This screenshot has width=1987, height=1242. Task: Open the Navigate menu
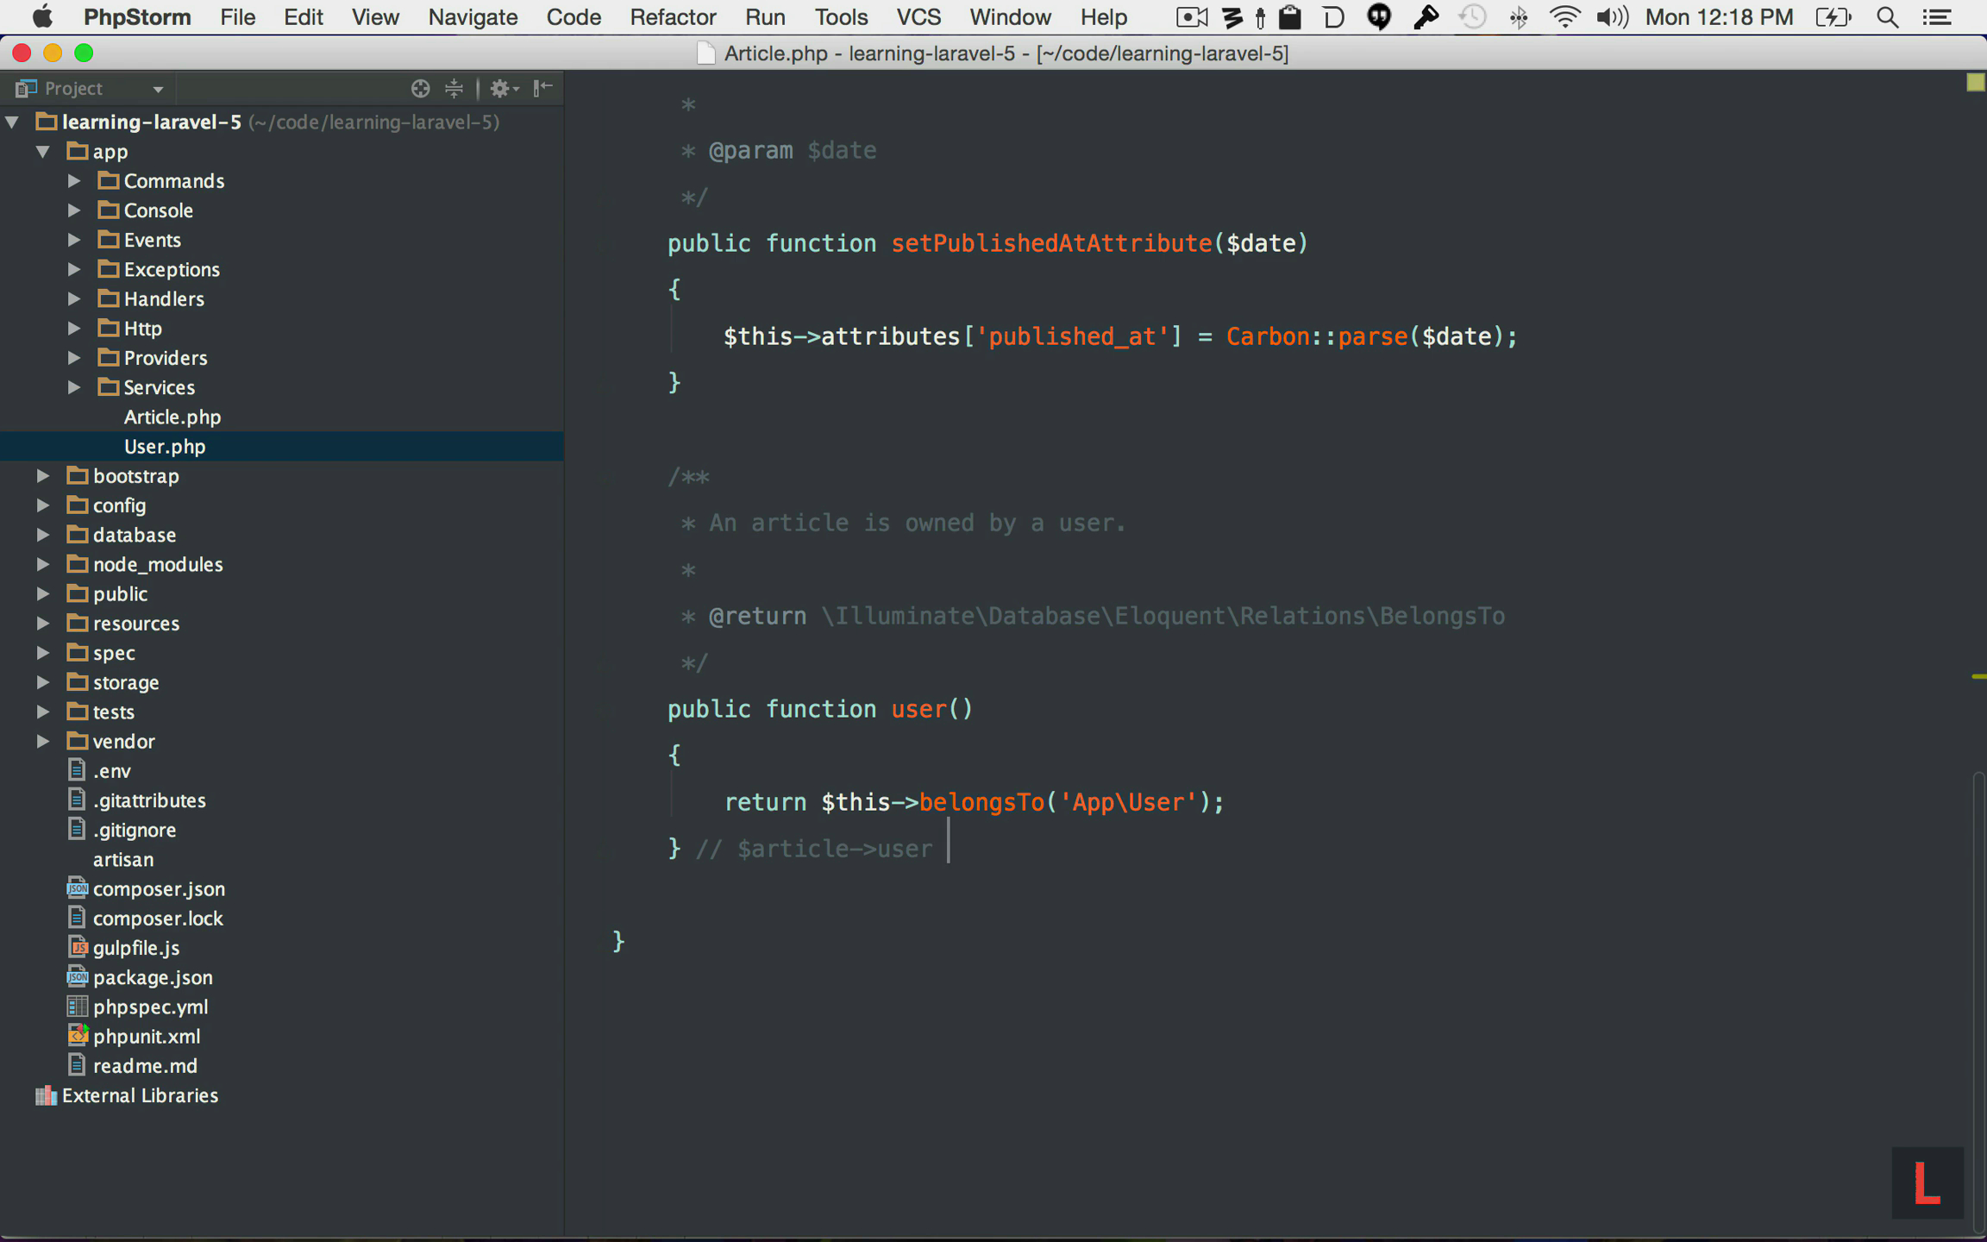pos(473,17)
